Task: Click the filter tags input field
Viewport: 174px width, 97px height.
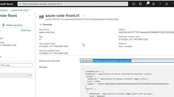Action: [16, 65]
